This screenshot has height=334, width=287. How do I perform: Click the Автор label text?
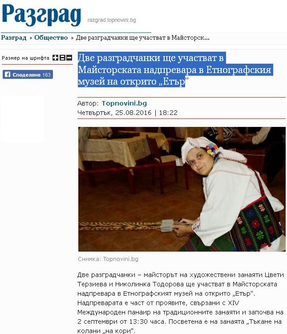click(88, 103)
